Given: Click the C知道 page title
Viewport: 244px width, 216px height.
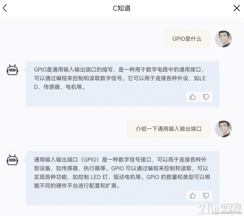Looking at the screenshot, I should click(122, 8).
